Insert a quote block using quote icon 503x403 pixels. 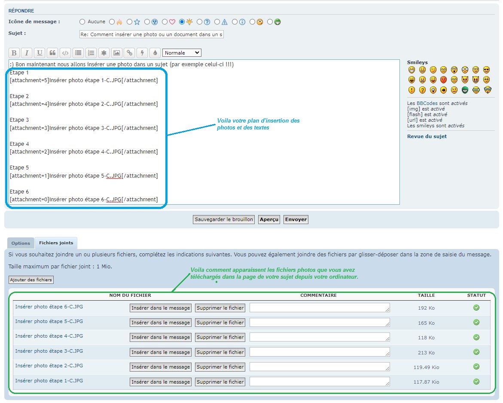pyautogui.click(x=52, y=53)
